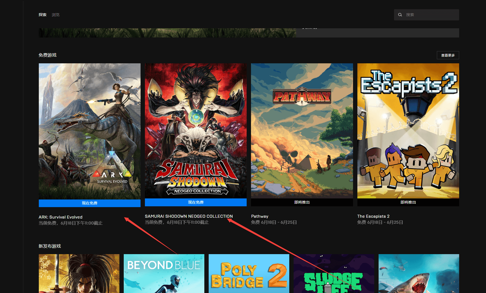This screenshot has width=486, height=293.
Task: Open The Escapists 2 game cover
Action: pyautogui.click(x=408, y=131)
